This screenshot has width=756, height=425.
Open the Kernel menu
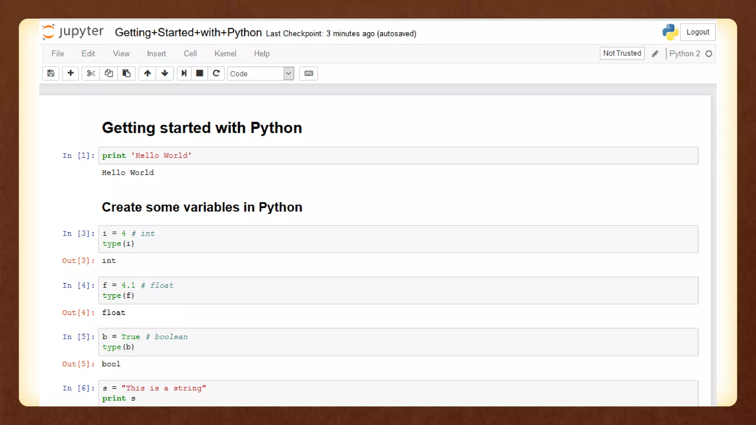coord(225,54)
